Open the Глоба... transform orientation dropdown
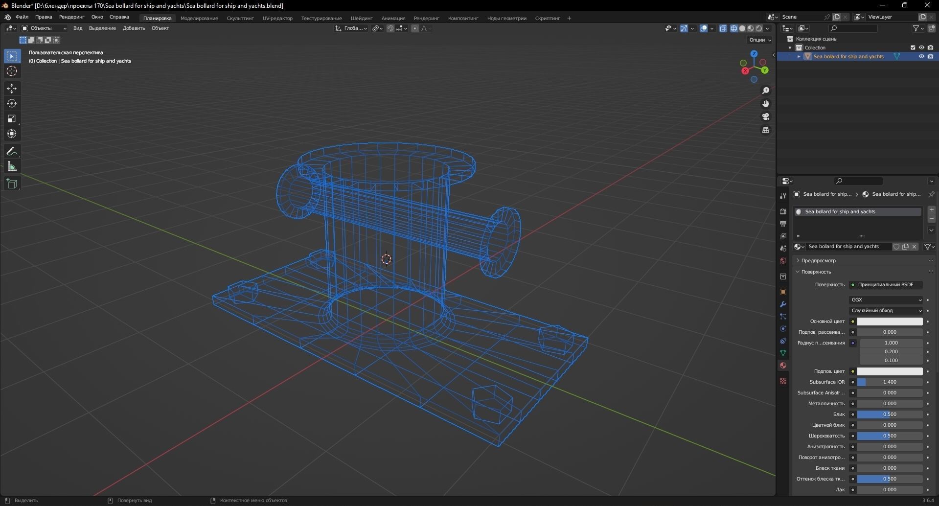 pyautogui.click(x=351, y=28)
